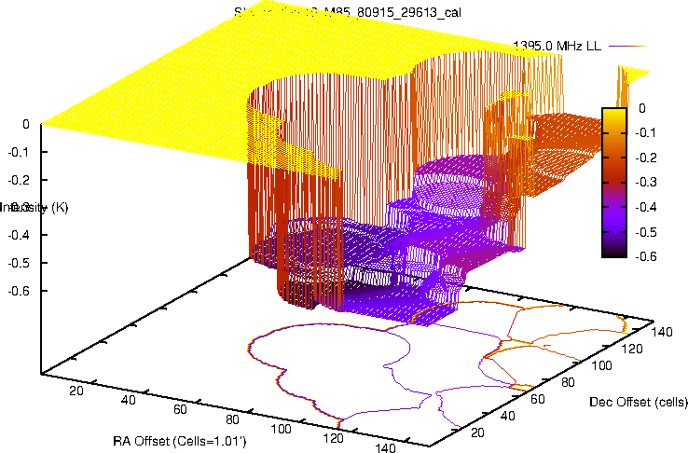Screen dimensions: 688x453
Task: Click the 140 tick on the RA Offset axis
Action: (385, 447)
